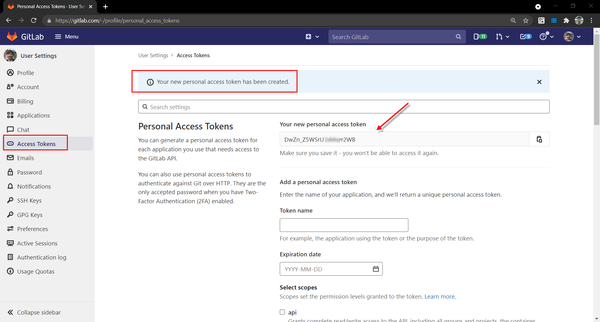Image resolution: width=600 pixels, height=322 pixels.
Task: Click the Access Tokens breadcrumb
Action: (x=193, y=55)
